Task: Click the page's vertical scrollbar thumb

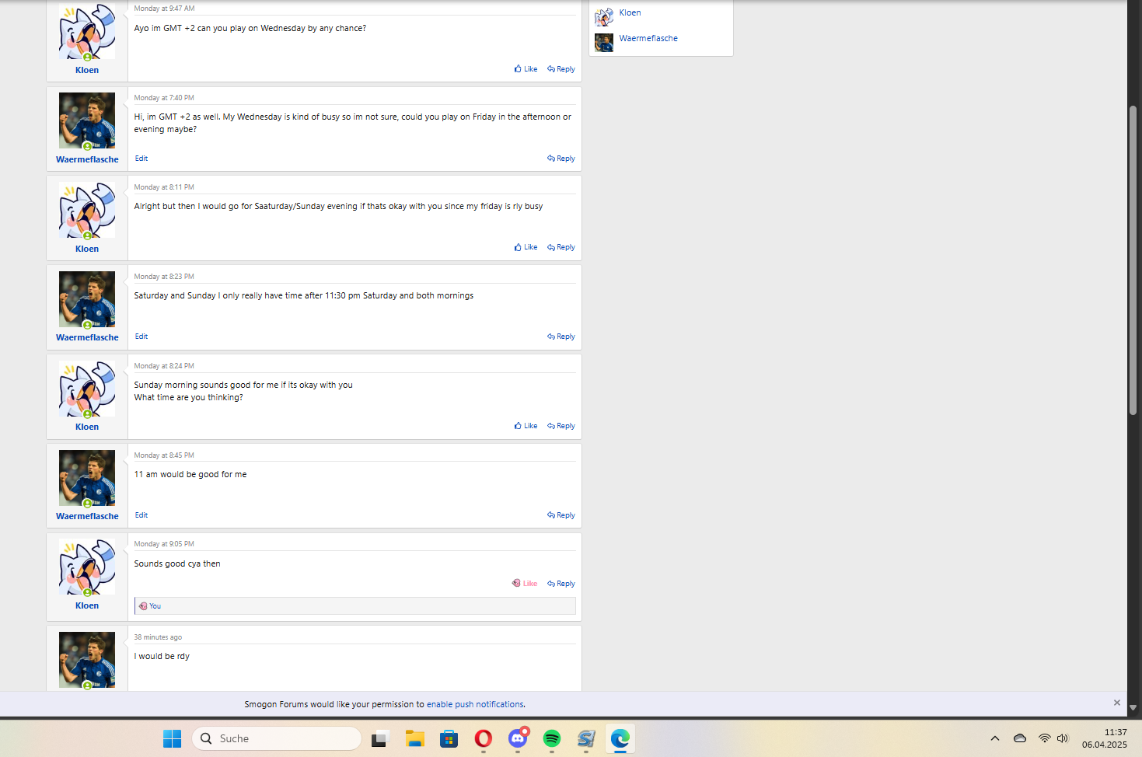Action: (x=1133, y=260)
